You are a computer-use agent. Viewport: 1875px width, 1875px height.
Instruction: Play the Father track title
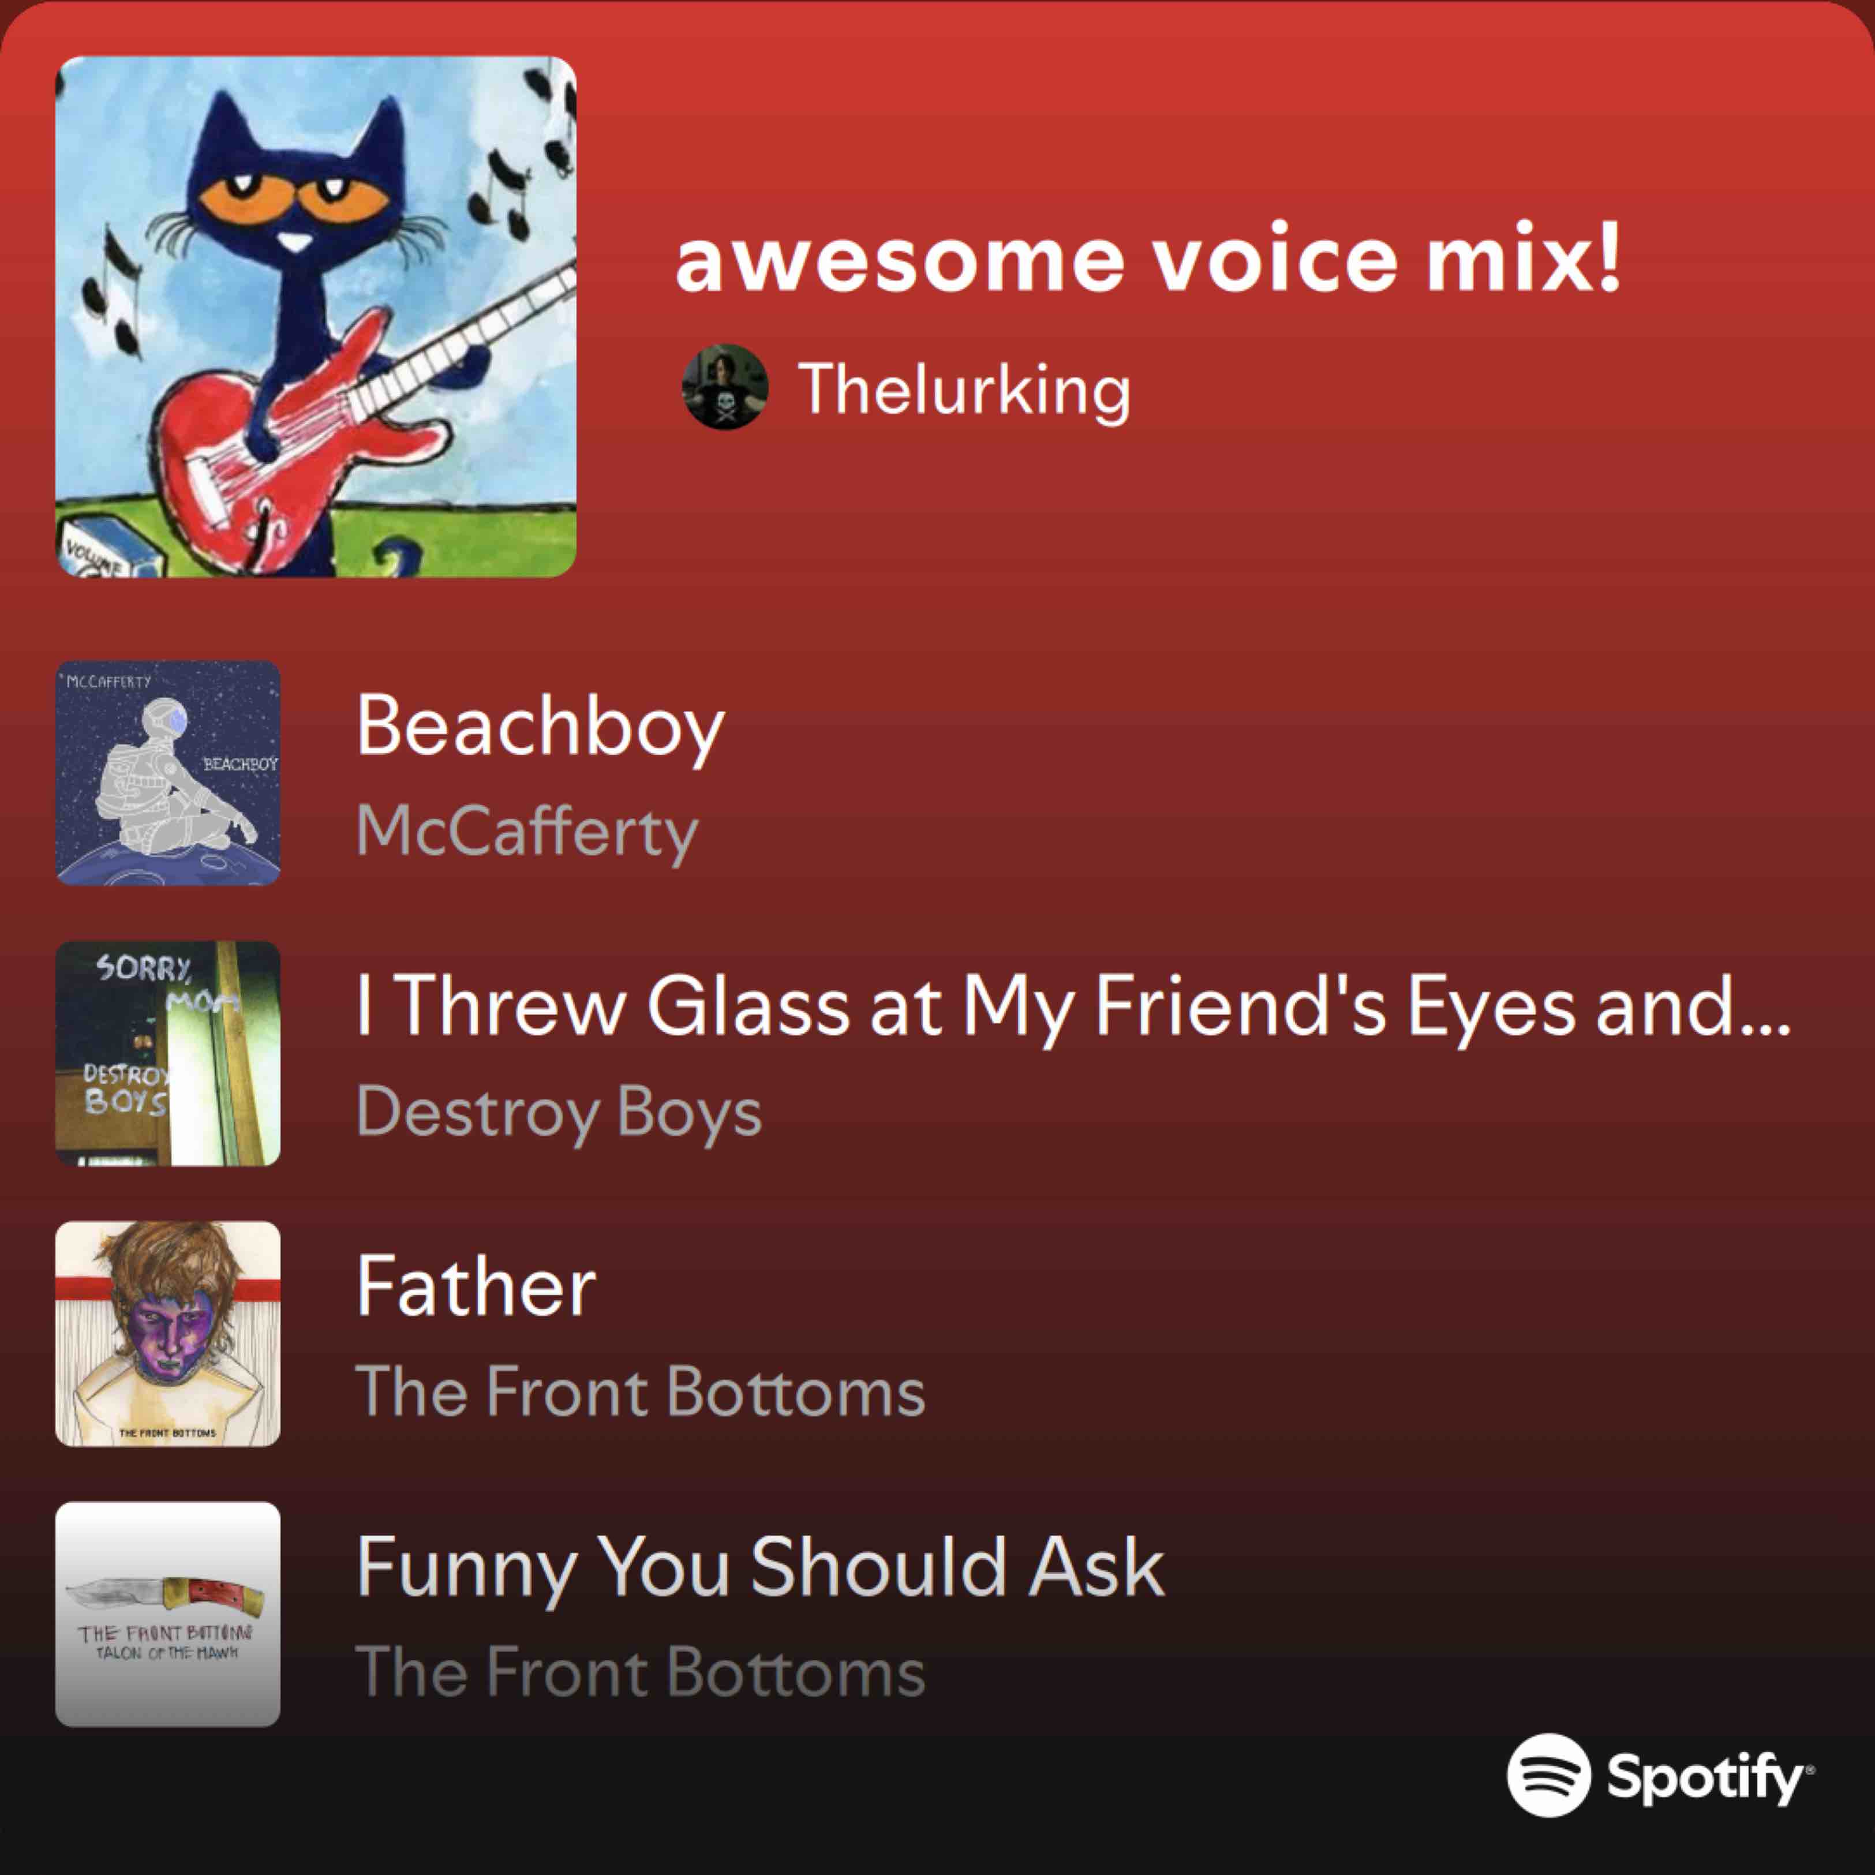(476, 1286)
